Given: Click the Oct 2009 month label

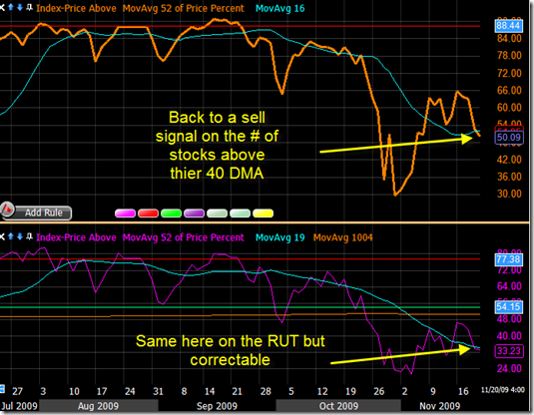Looking at the screenshot, I should (x=338, y=406).
